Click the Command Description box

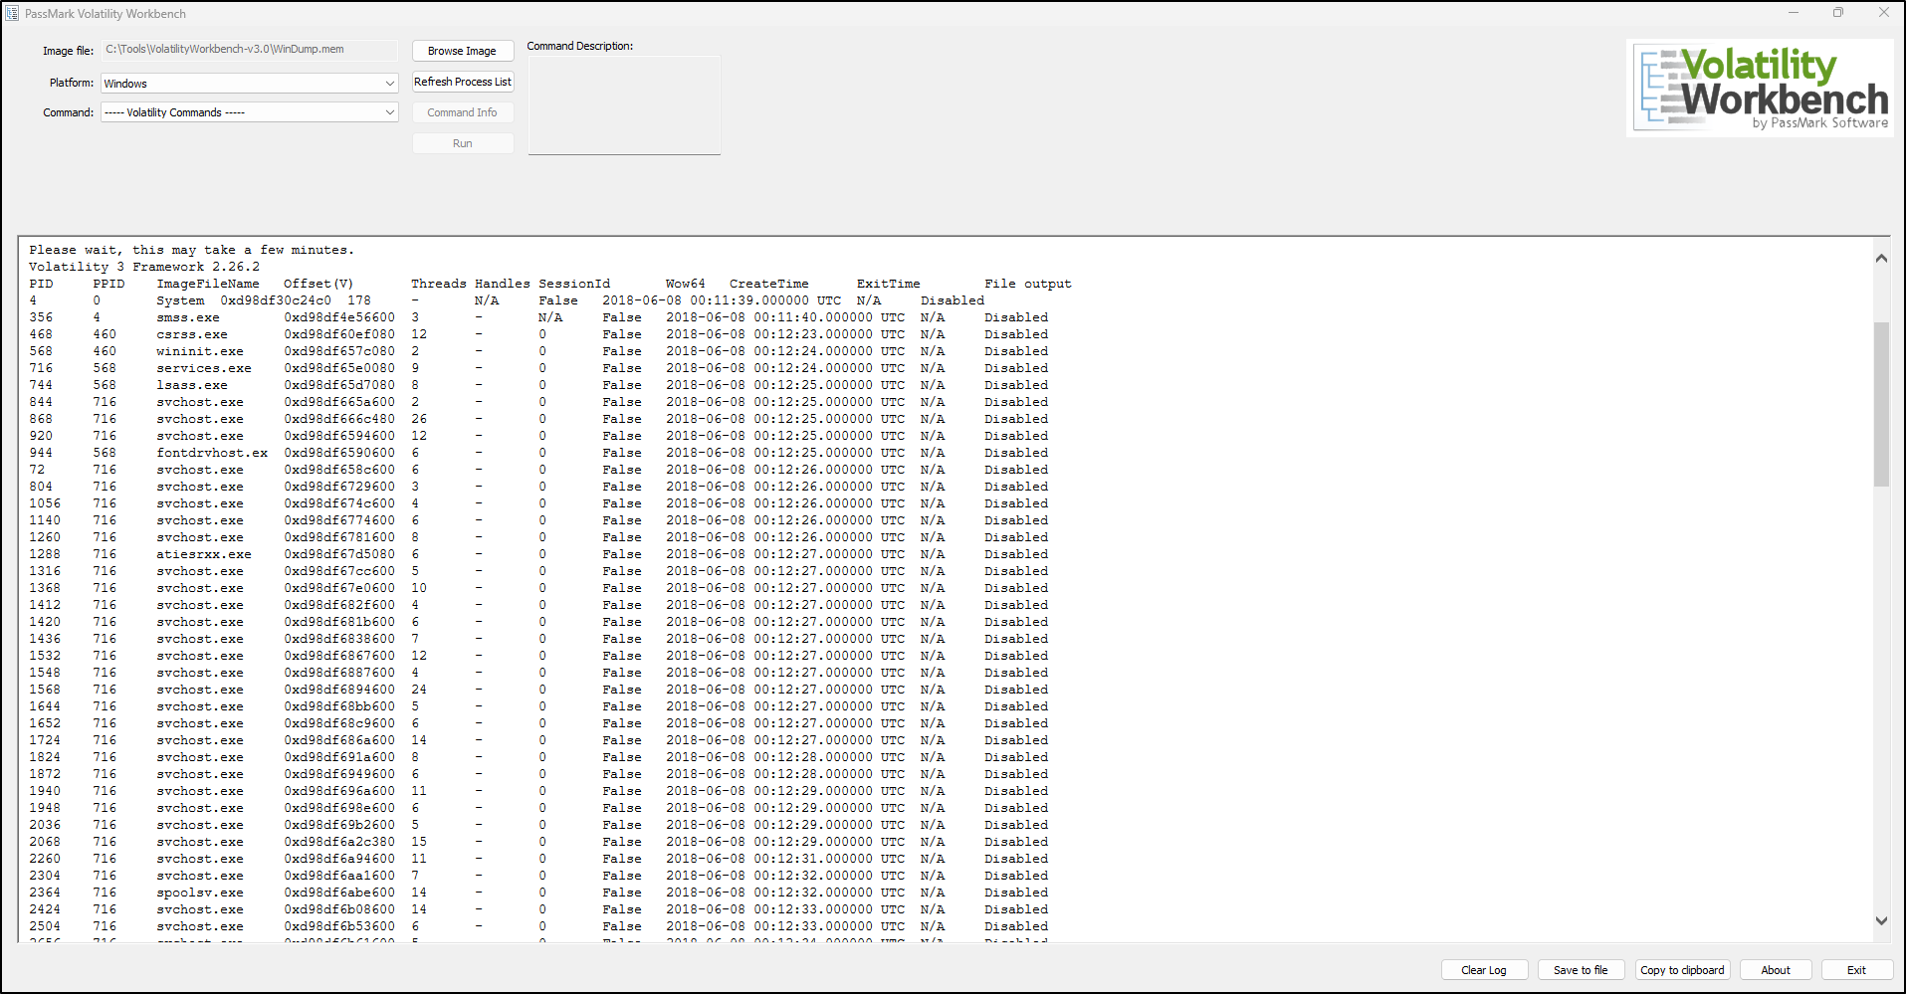(x=624, y=105)
